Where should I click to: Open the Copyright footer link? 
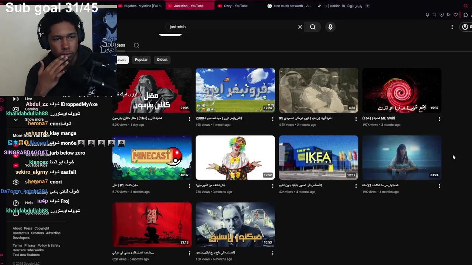point(42,228)
